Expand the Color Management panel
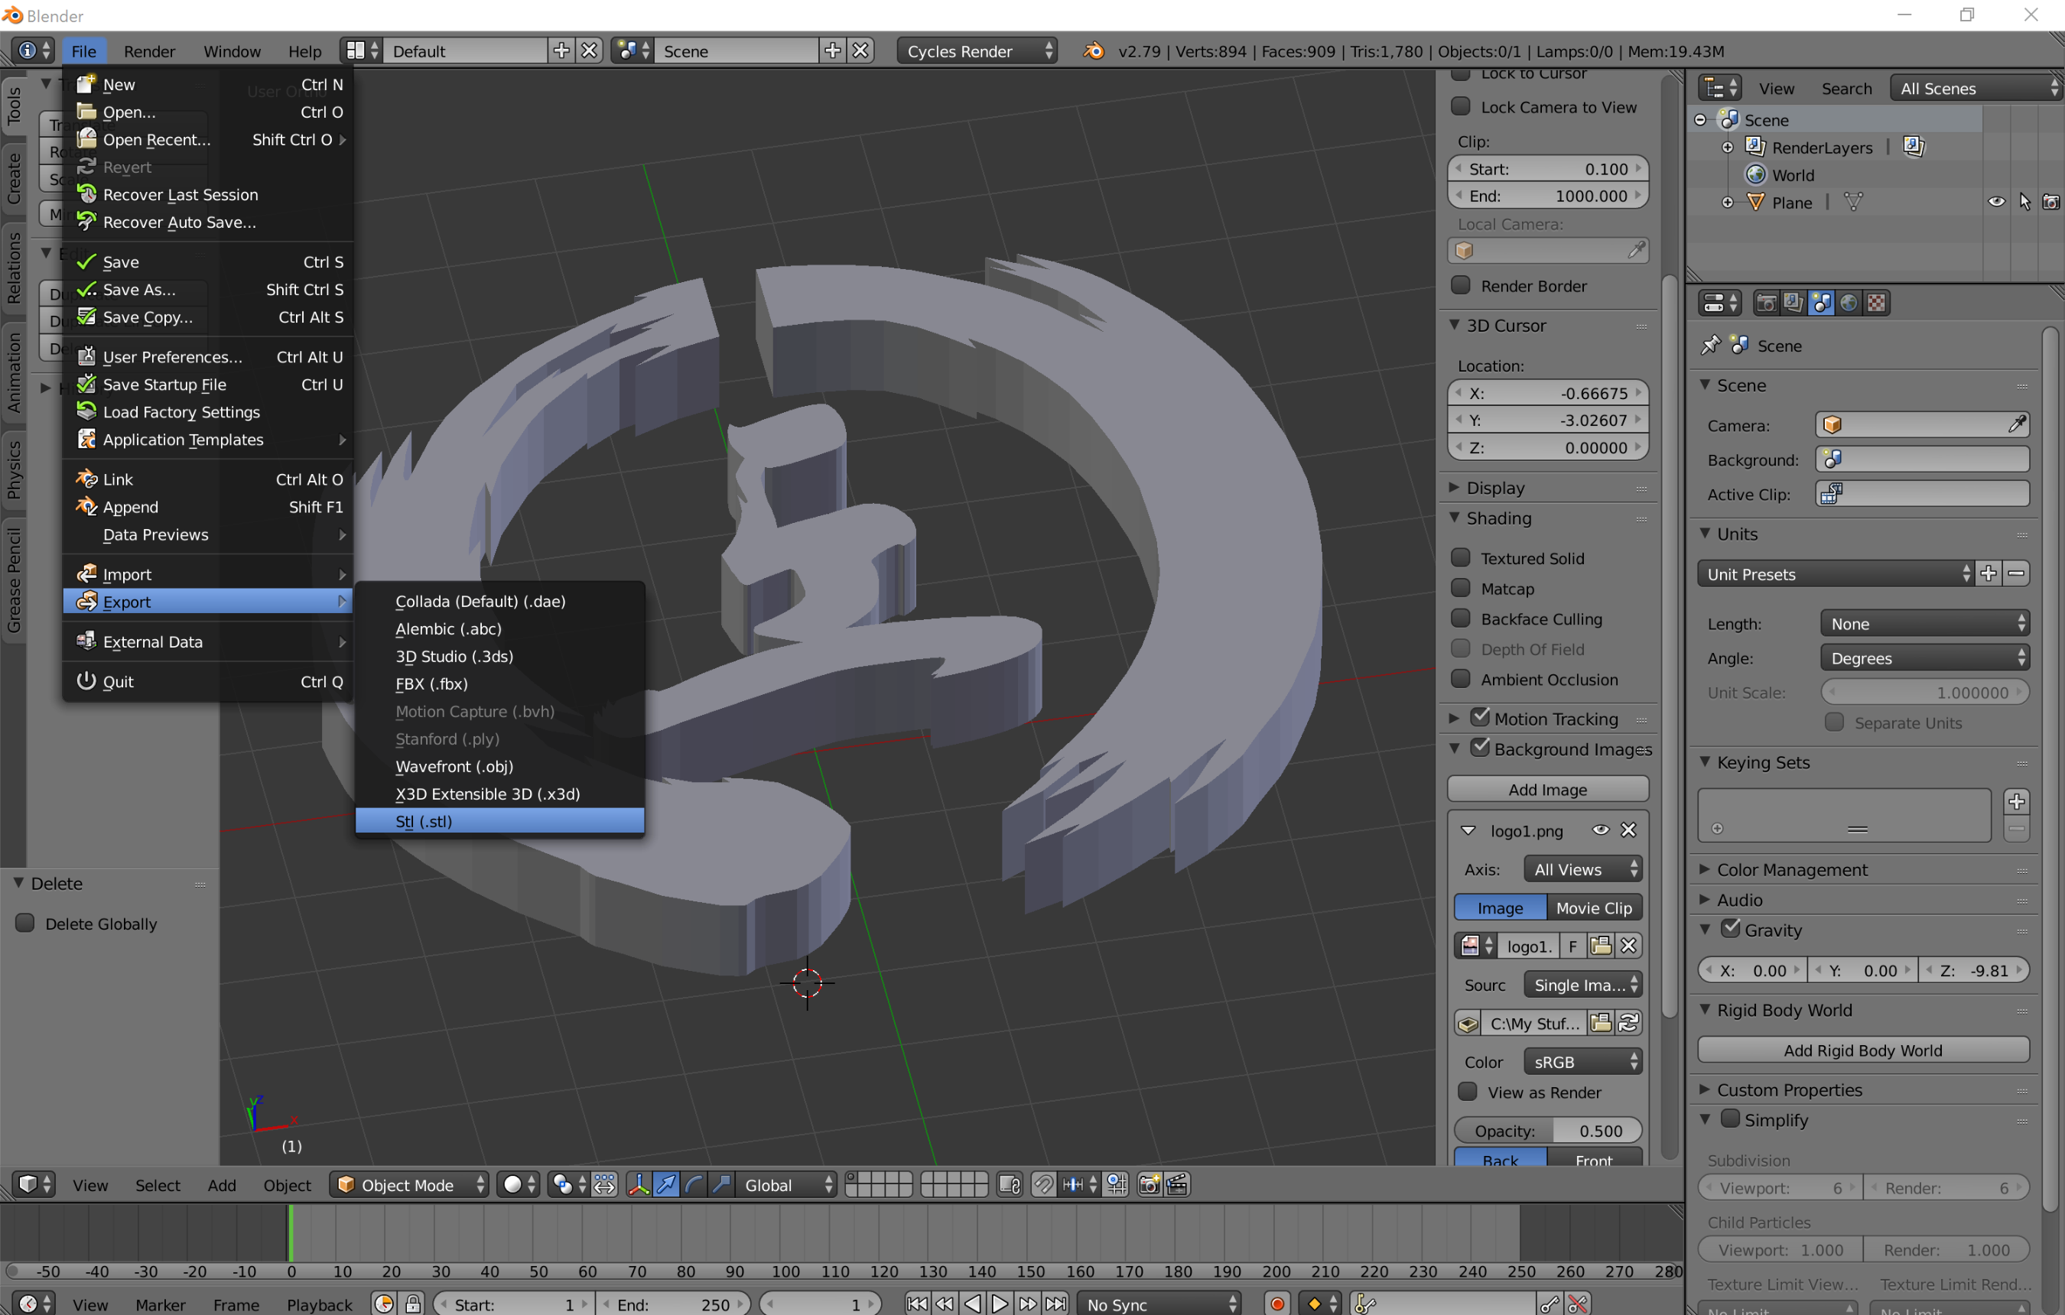The image size is (2065, 1315). point(1790,869)
